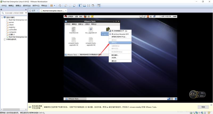Click the take snapshot clock icon
213x114 pixels.
click(66, 6)
